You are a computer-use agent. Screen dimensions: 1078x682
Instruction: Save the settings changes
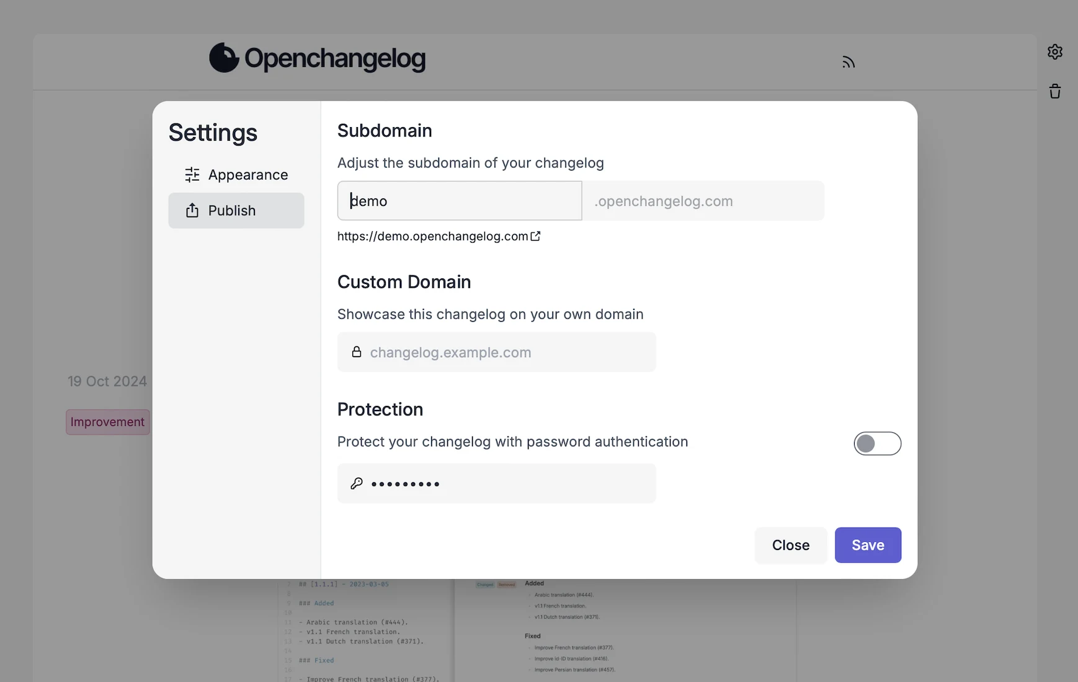(868, 545)
